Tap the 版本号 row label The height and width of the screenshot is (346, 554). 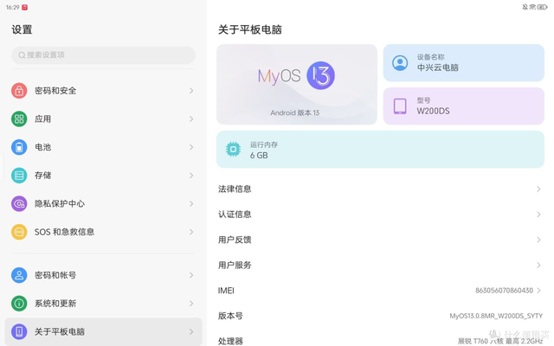point(230,316)
